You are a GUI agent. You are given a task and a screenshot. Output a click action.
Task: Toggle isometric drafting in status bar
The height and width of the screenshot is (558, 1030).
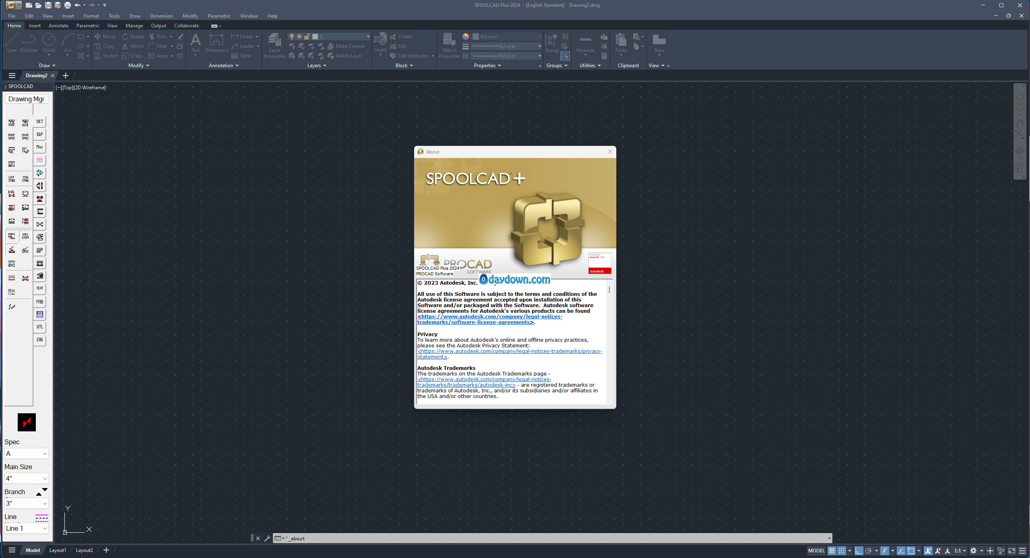[x=885, y=550]
